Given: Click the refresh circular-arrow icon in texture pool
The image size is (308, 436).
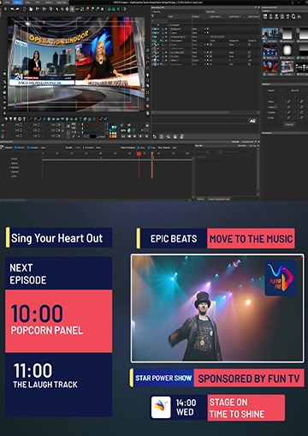Looking at the screenshot, I should [x=293, y=16].
